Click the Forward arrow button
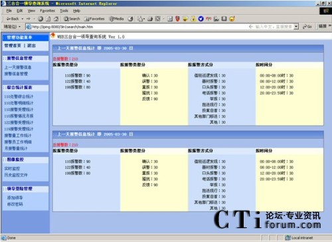The height and width of the screenshot is (242, 332). pos(28,19)
